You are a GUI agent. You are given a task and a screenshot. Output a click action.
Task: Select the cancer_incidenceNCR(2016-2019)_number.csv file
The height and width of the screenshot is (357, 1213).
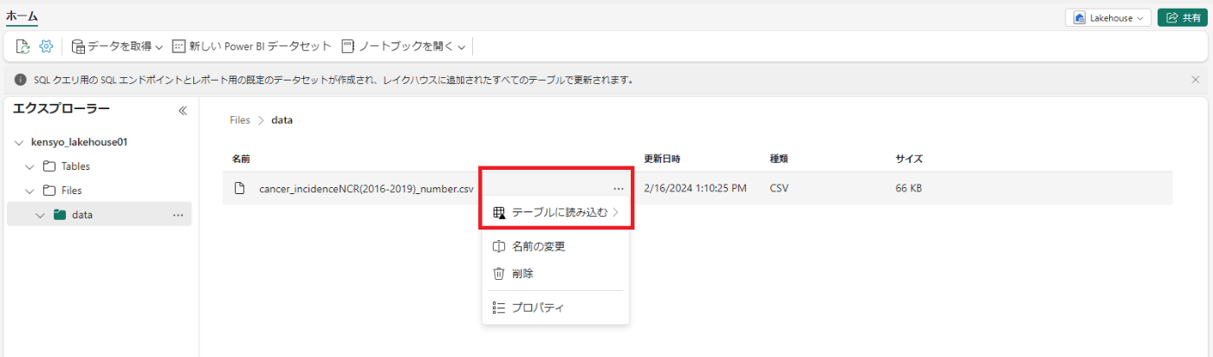click(366, 188)
